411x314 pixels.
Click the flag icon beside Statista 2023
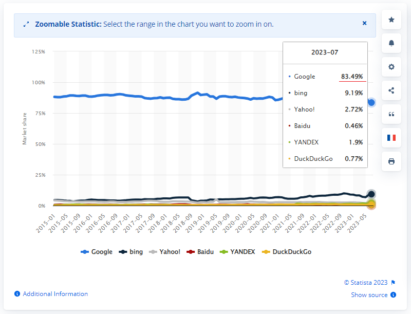coord(393,283)
